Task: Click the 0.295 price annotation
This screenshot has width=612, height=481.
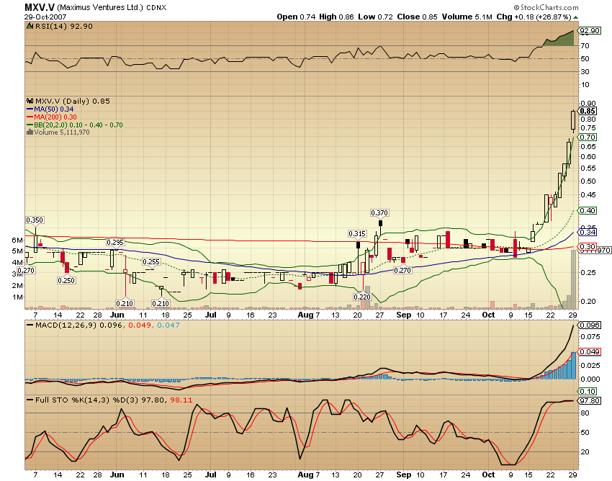Action: (x=115, y=243)
